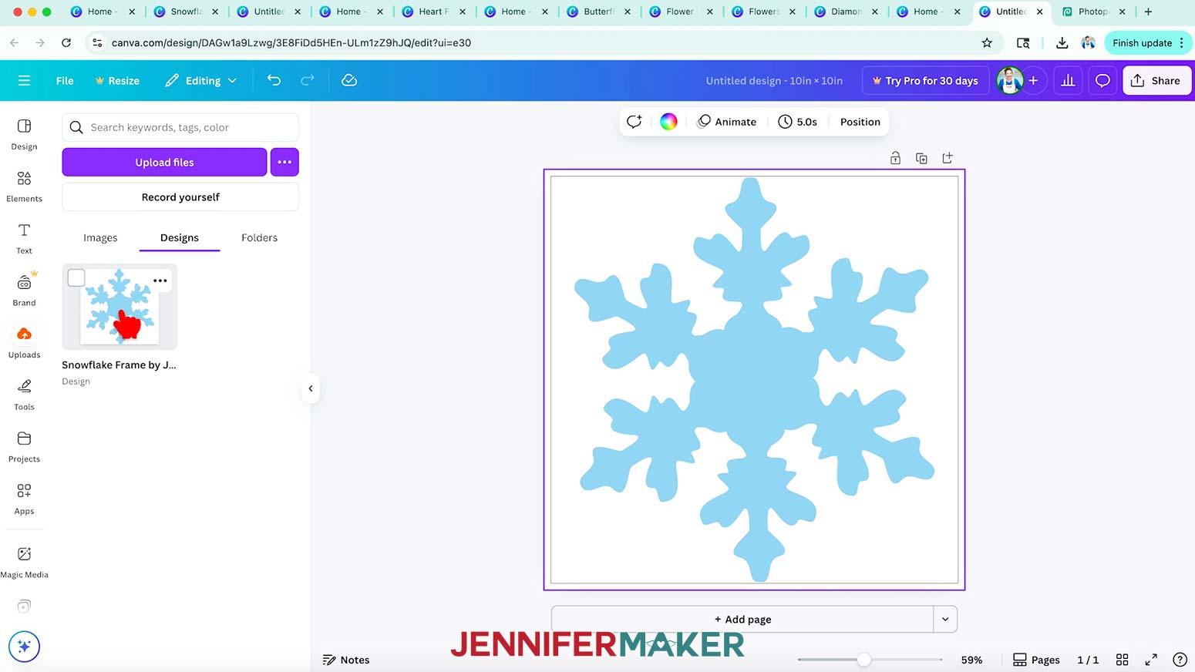The height and width of the screenshot is (672, 1195).
Task: Click the Record yourself button
Action: 180,197
